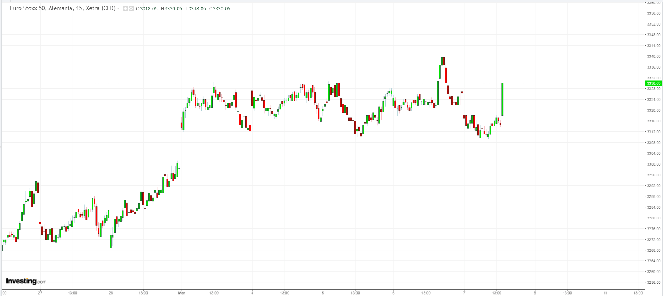Click the latest tall green candle
This screenshot has width=663, height=296.
[502, 99]
